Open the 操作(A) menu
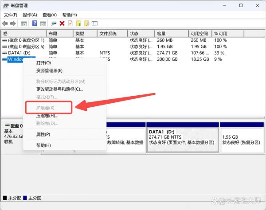This screenshot has width=266, height=210. coord(30,15)
